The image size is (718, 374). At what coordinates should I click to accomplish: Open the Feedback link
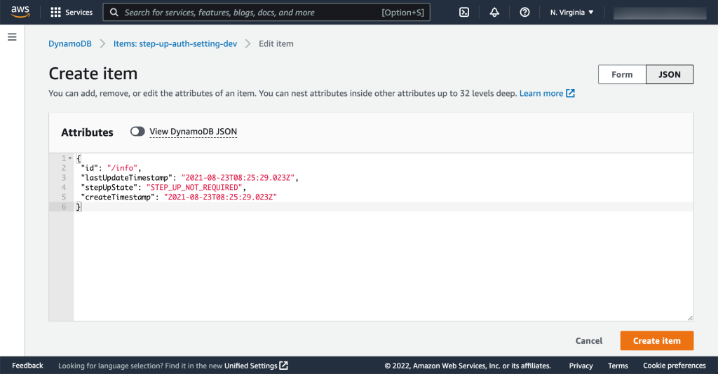pyautogui.click(x=27, y=366)
